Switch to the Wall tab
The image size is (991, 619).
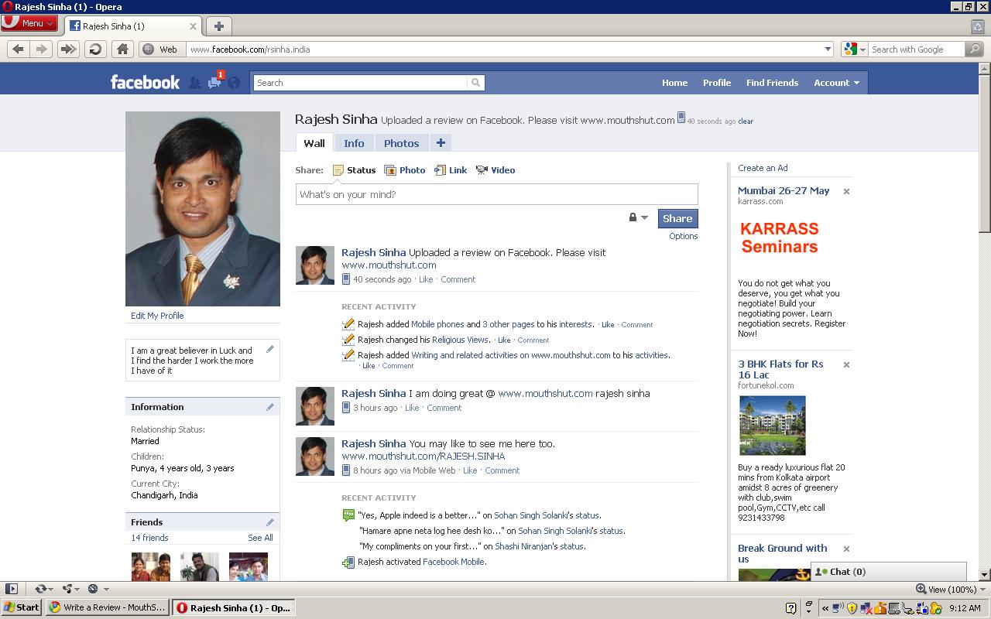coord(314,143)
